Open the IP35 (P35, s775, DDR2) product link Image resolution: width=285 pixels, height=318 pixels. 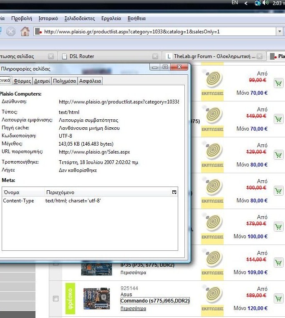pos(147,265)
